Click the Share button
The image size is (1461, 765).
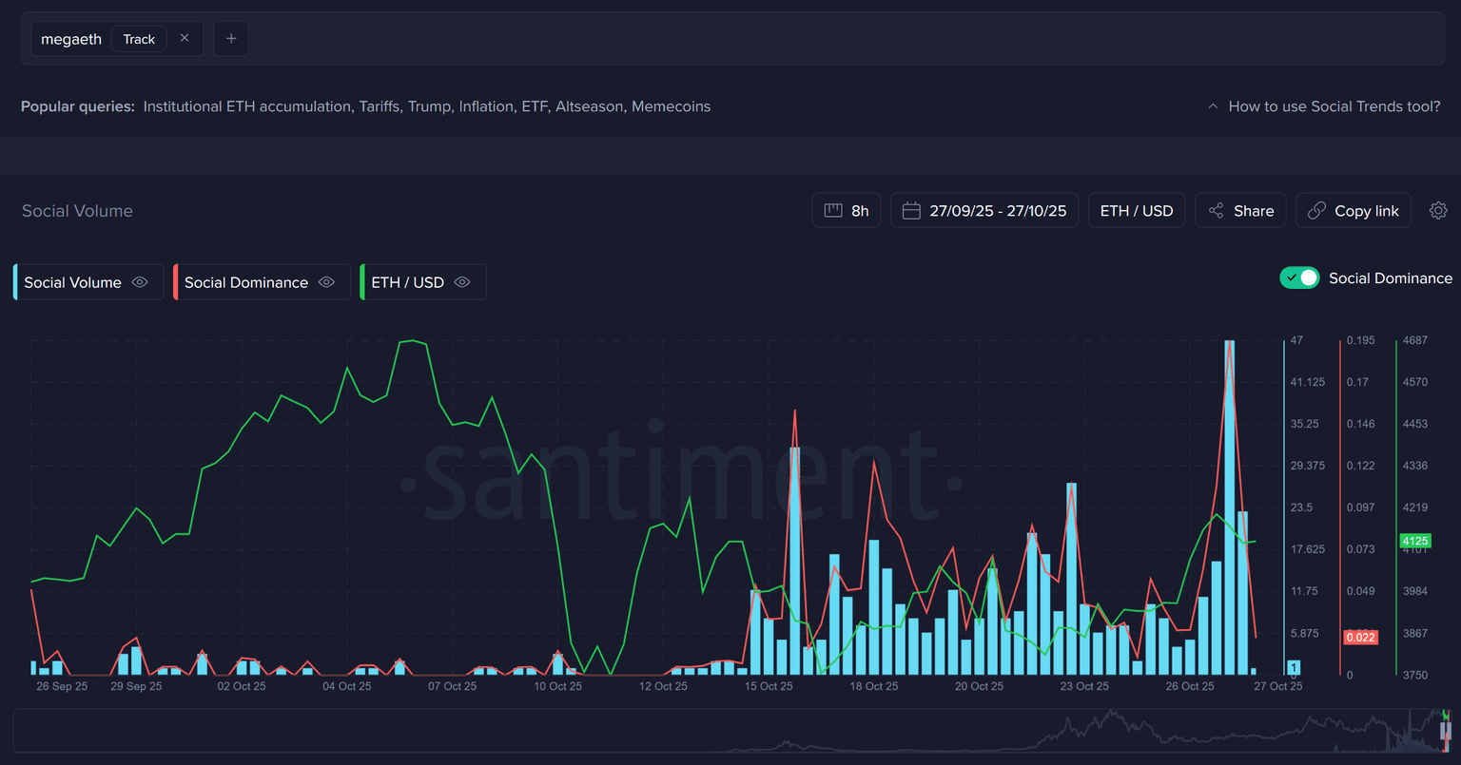(1240, 211)
